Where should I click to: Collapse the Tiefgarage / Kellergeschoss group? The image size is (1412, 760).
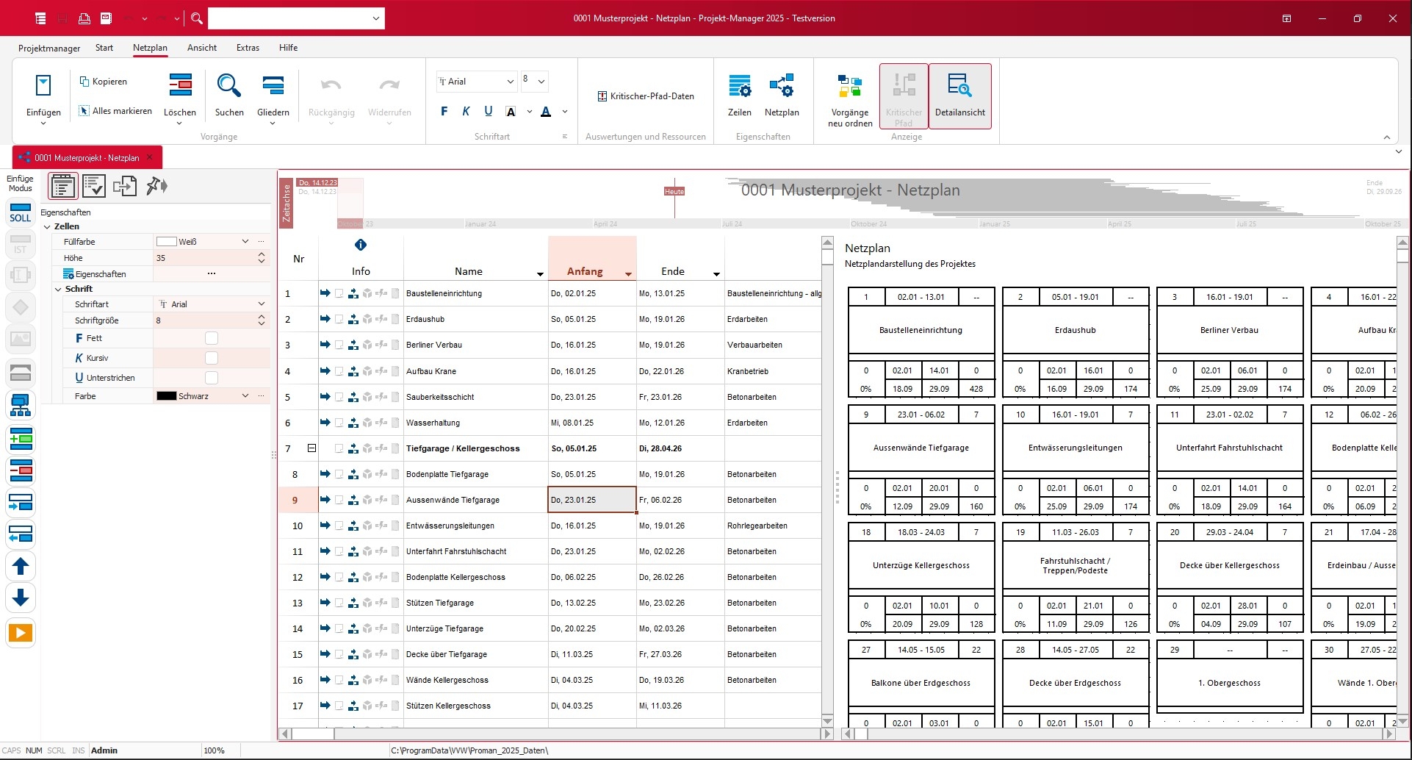tap(311, 448)
